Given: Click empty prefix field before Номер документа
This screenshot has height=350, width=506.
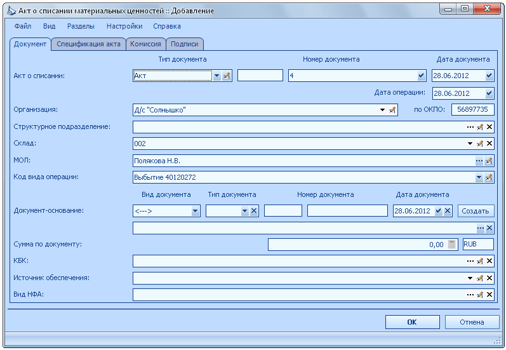Looking at the screenshot, I should click(x=260, y=76).
